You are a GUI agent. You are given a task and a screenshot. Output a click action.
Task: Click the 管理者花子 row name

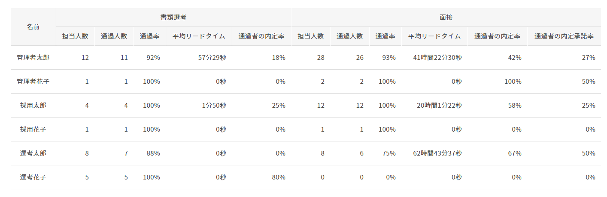point(33,82)
